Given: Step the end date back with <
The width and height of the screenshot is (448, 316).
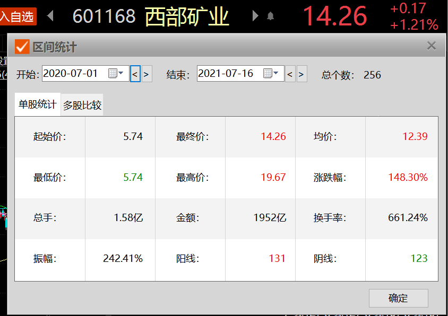Looking at the screenshot, I should coord(290,74).
